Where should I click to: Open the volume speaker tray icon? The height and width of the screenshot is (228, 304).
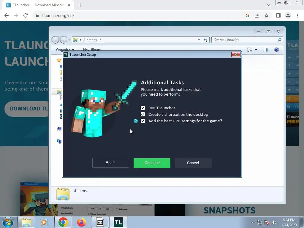tap(274, 222)
